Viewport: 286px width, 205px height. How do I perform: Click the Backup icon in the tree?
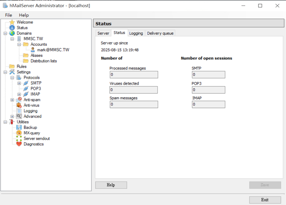point(20,127)
